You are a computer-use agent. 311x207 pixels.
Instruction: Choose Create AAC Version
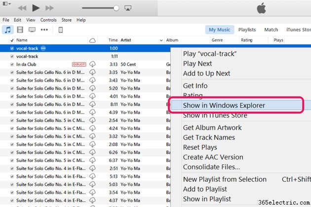[213, 157]
